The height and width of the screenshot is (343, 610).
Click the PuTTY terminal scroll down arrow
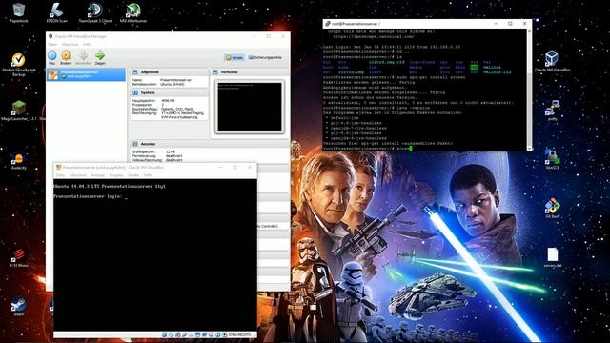click(529, 149)
